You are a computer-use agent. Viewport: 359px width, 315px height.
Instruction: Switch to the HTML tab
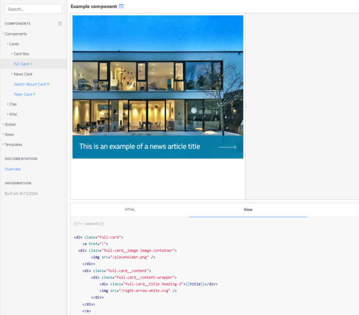[x=130, y=210]
